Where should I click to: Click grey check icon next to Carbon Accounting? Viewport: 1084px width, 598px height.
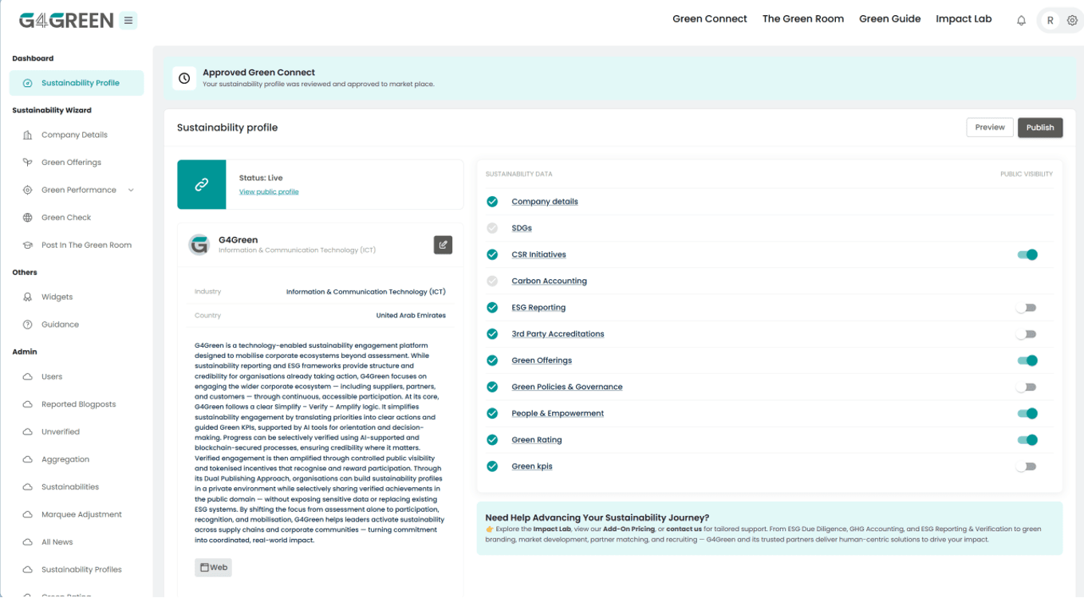(492, 281)
